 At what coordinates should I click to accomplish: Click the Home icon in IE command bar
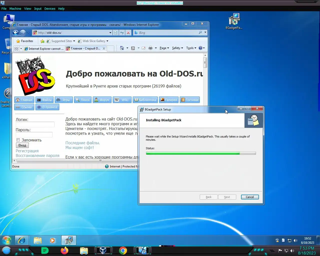click(122, 48)
